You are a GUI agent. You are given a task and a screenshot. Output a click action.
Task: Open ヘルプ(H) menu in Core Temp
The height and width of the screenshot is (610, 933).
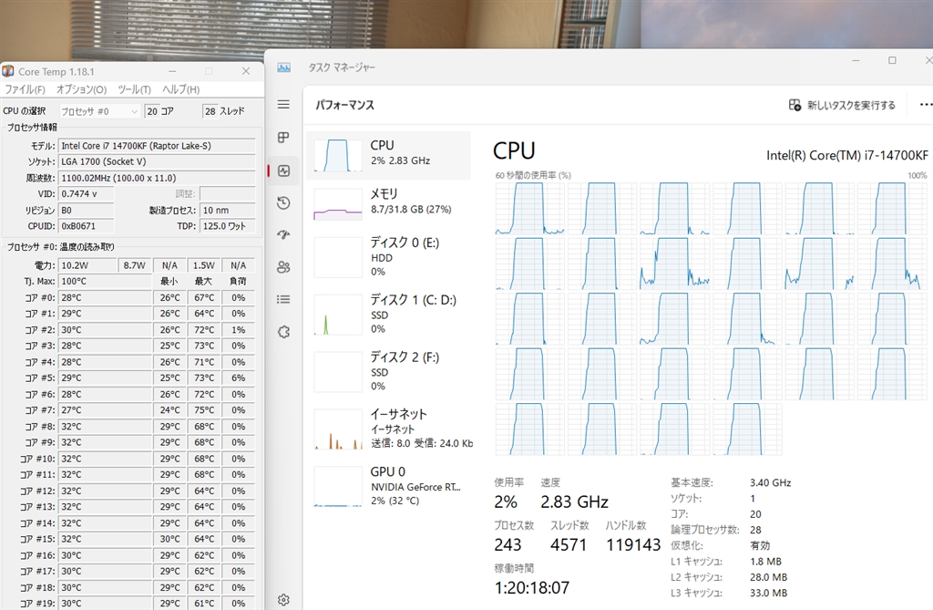[181, 89]
